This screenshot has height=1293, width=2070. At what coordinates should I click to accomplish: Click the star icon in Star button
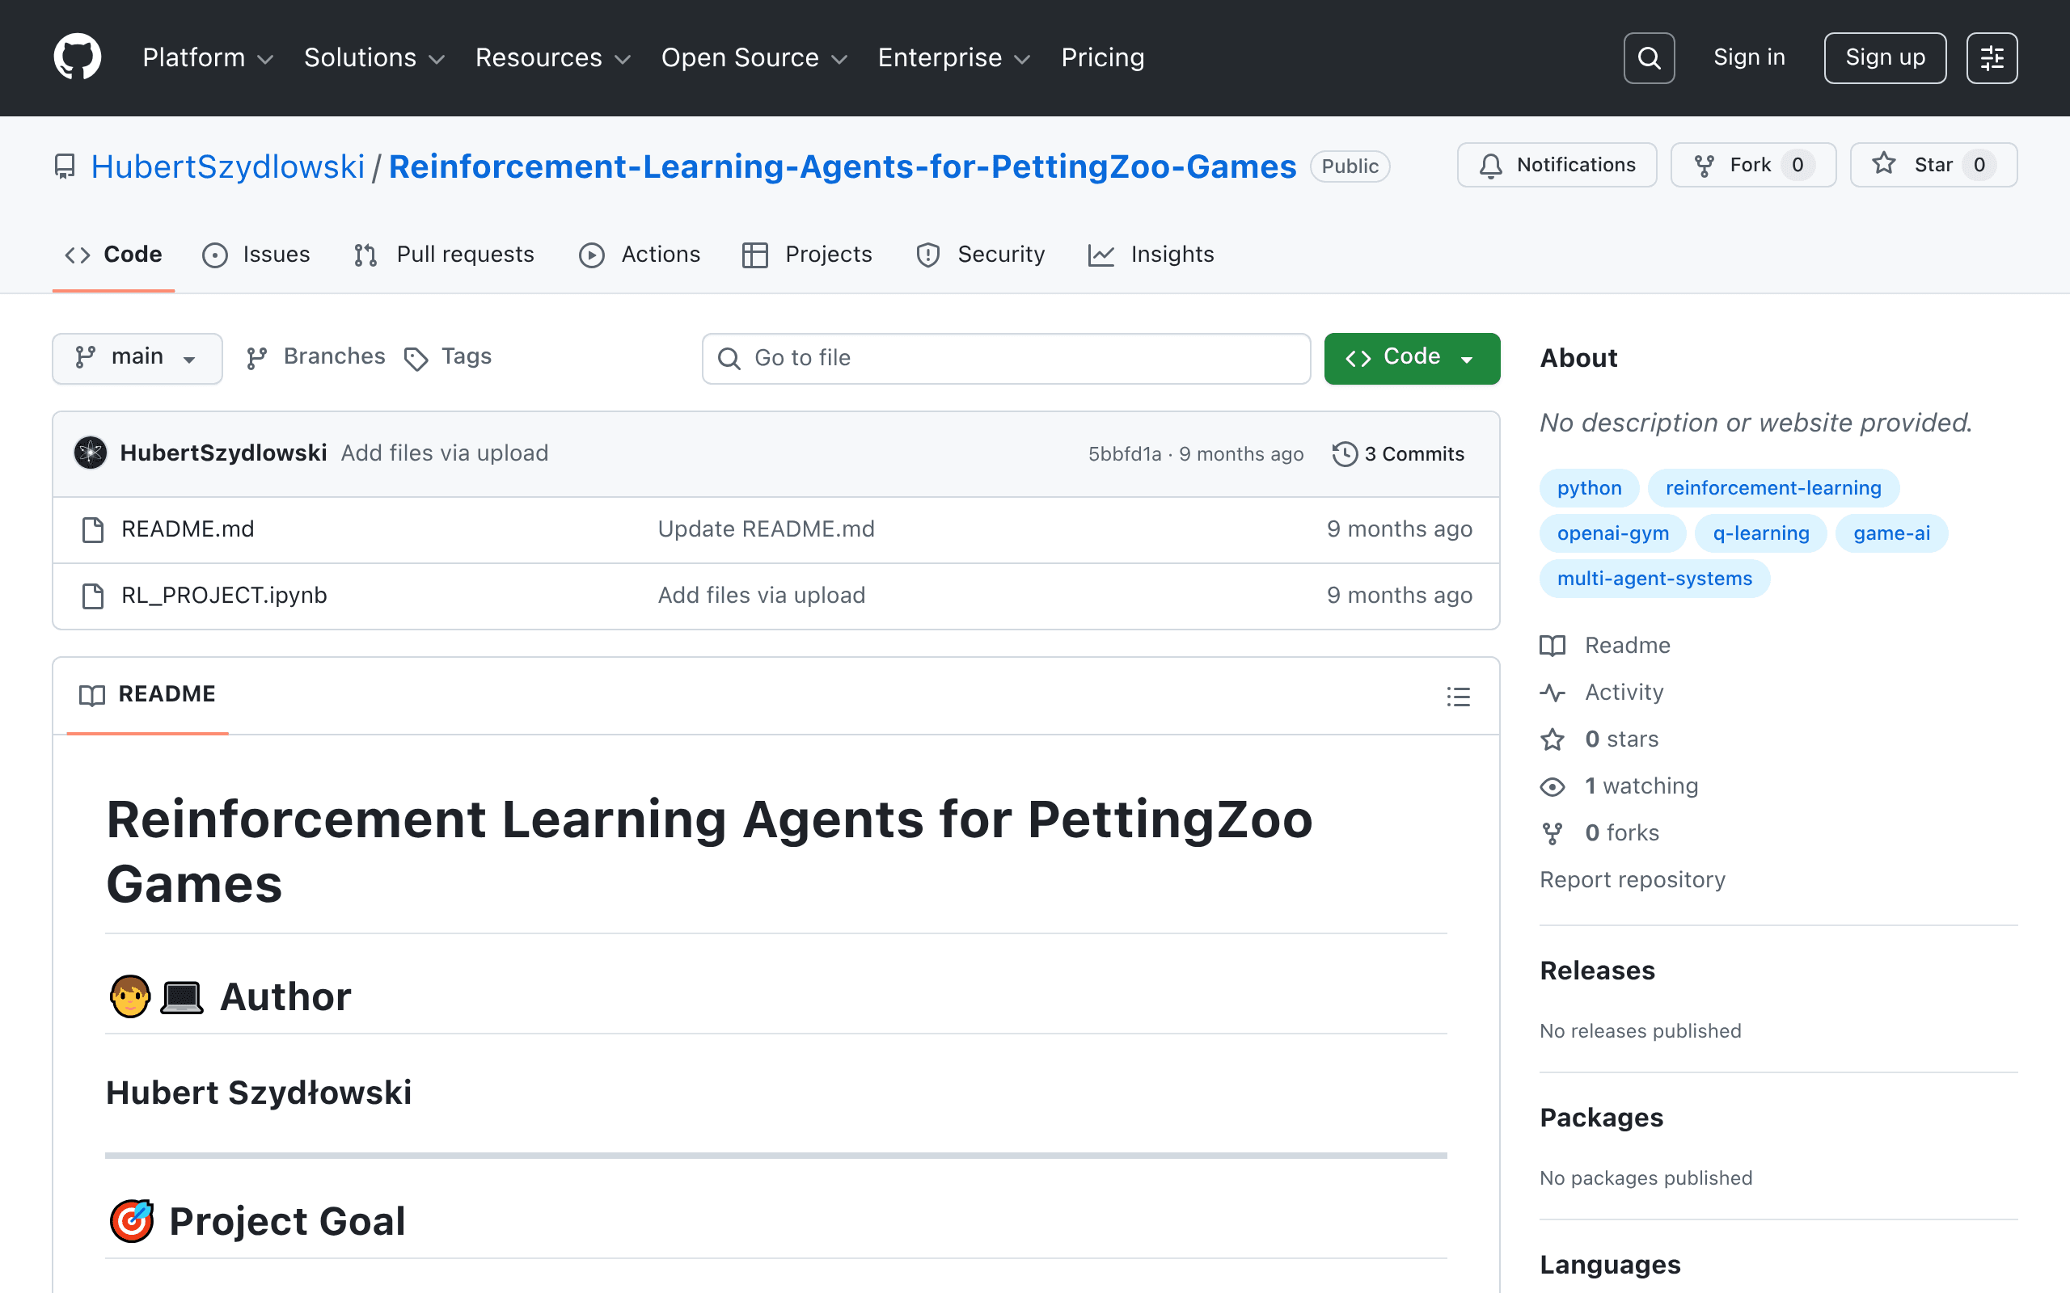(1884, 163)
